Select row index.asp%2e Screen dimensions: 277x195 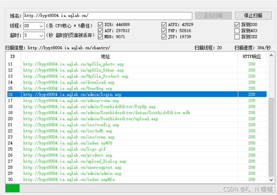pyautogui.click(x=137, y=179)
